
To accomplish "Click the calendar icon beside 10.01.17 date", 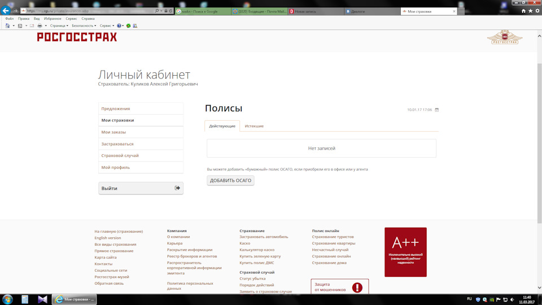I will tap(436, 110).
